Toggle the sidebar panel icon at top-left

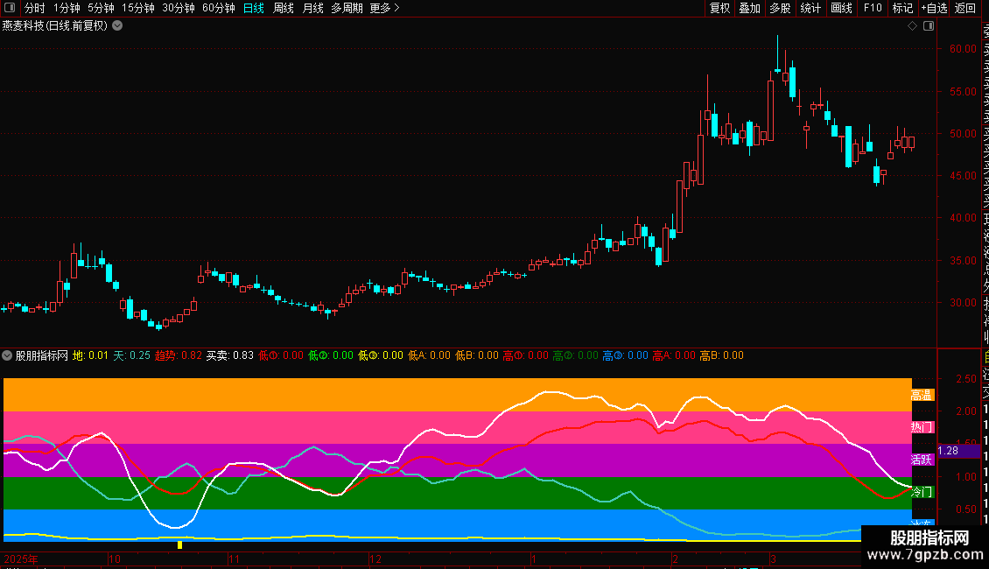click(10, 8)
